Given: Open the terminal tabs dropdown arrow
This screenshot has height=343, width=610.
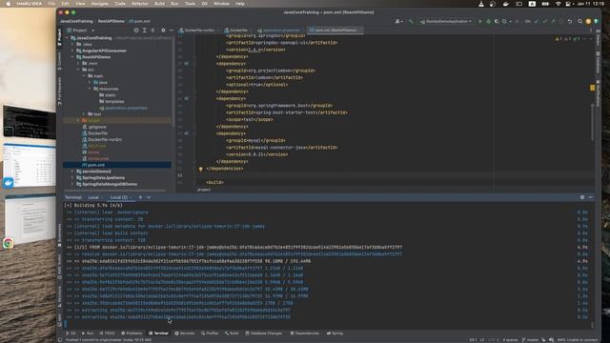Looking at the screenshot, I should point(149,197).
